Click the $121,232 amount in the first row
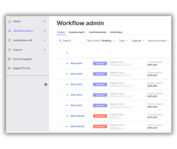The width and height of the screenshot is (177, 149). (x=152, y=65)
